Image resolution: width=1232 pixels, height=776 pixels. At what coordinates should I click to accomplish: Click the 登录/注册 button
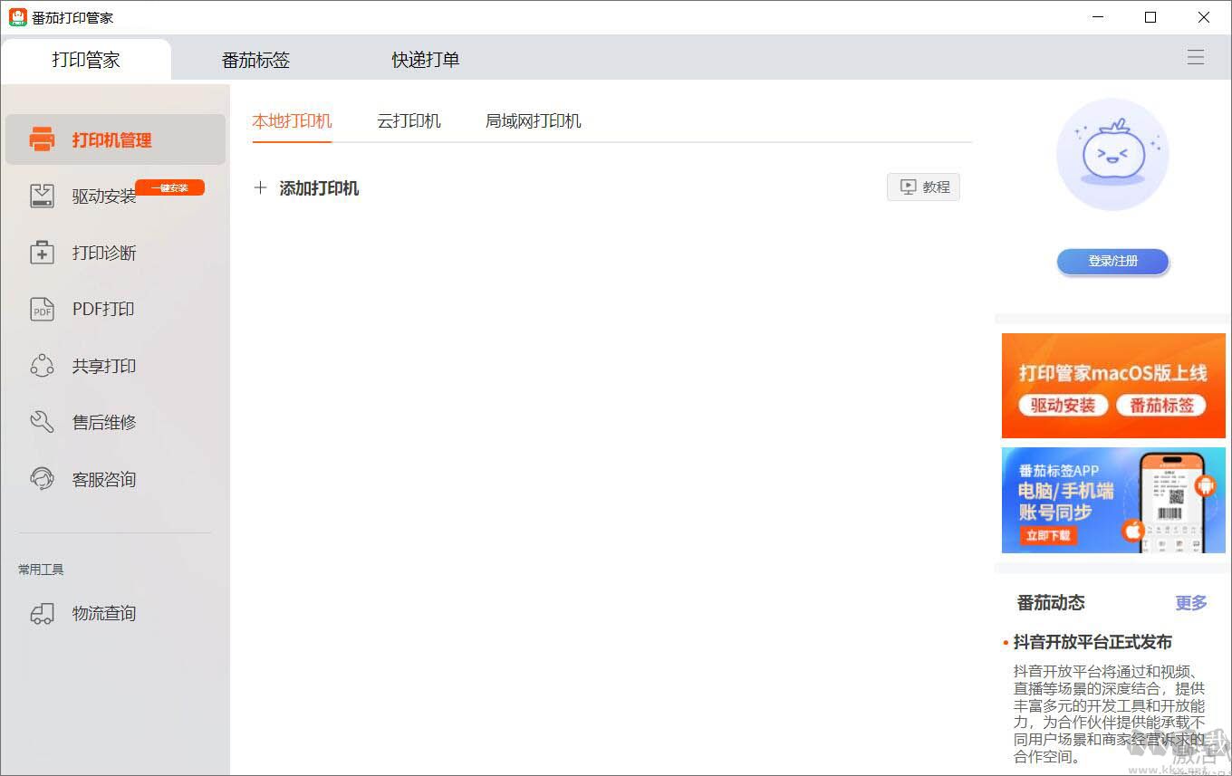(1112, 262)
